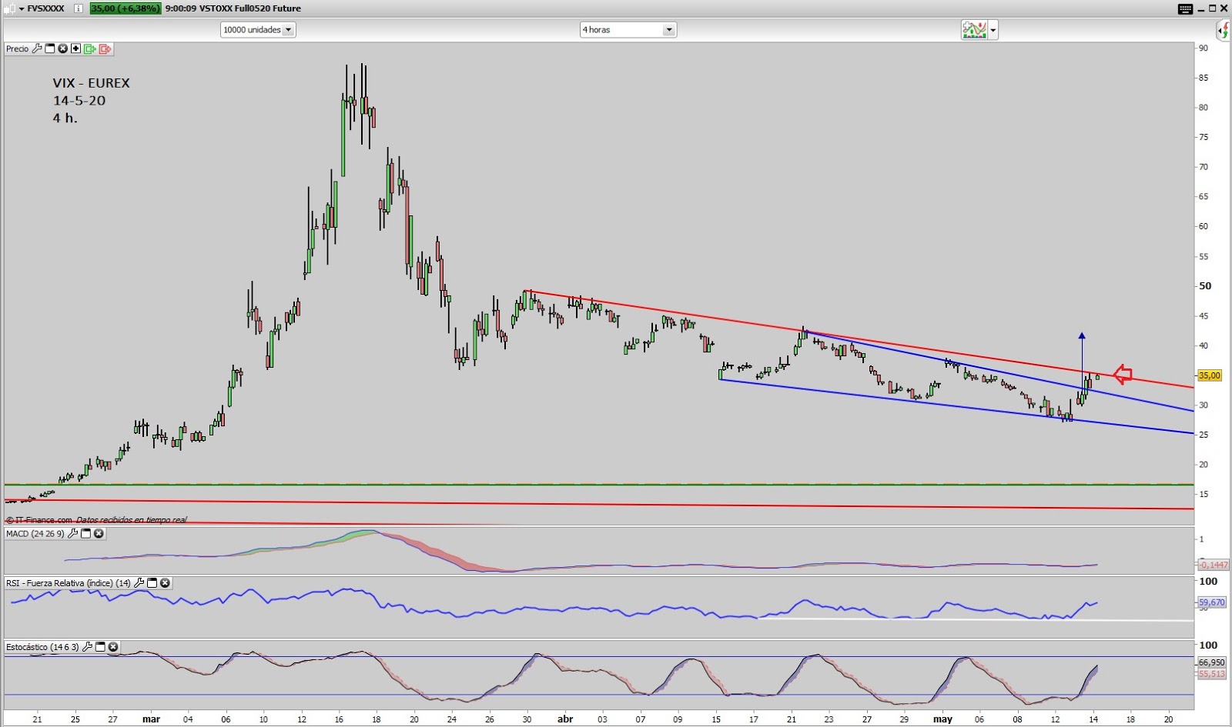The height and width of the screenshot is (727, 1232).
Task: Detach the Estocástico panel into window
Action: pyautogui.click(x=100, y=647)
